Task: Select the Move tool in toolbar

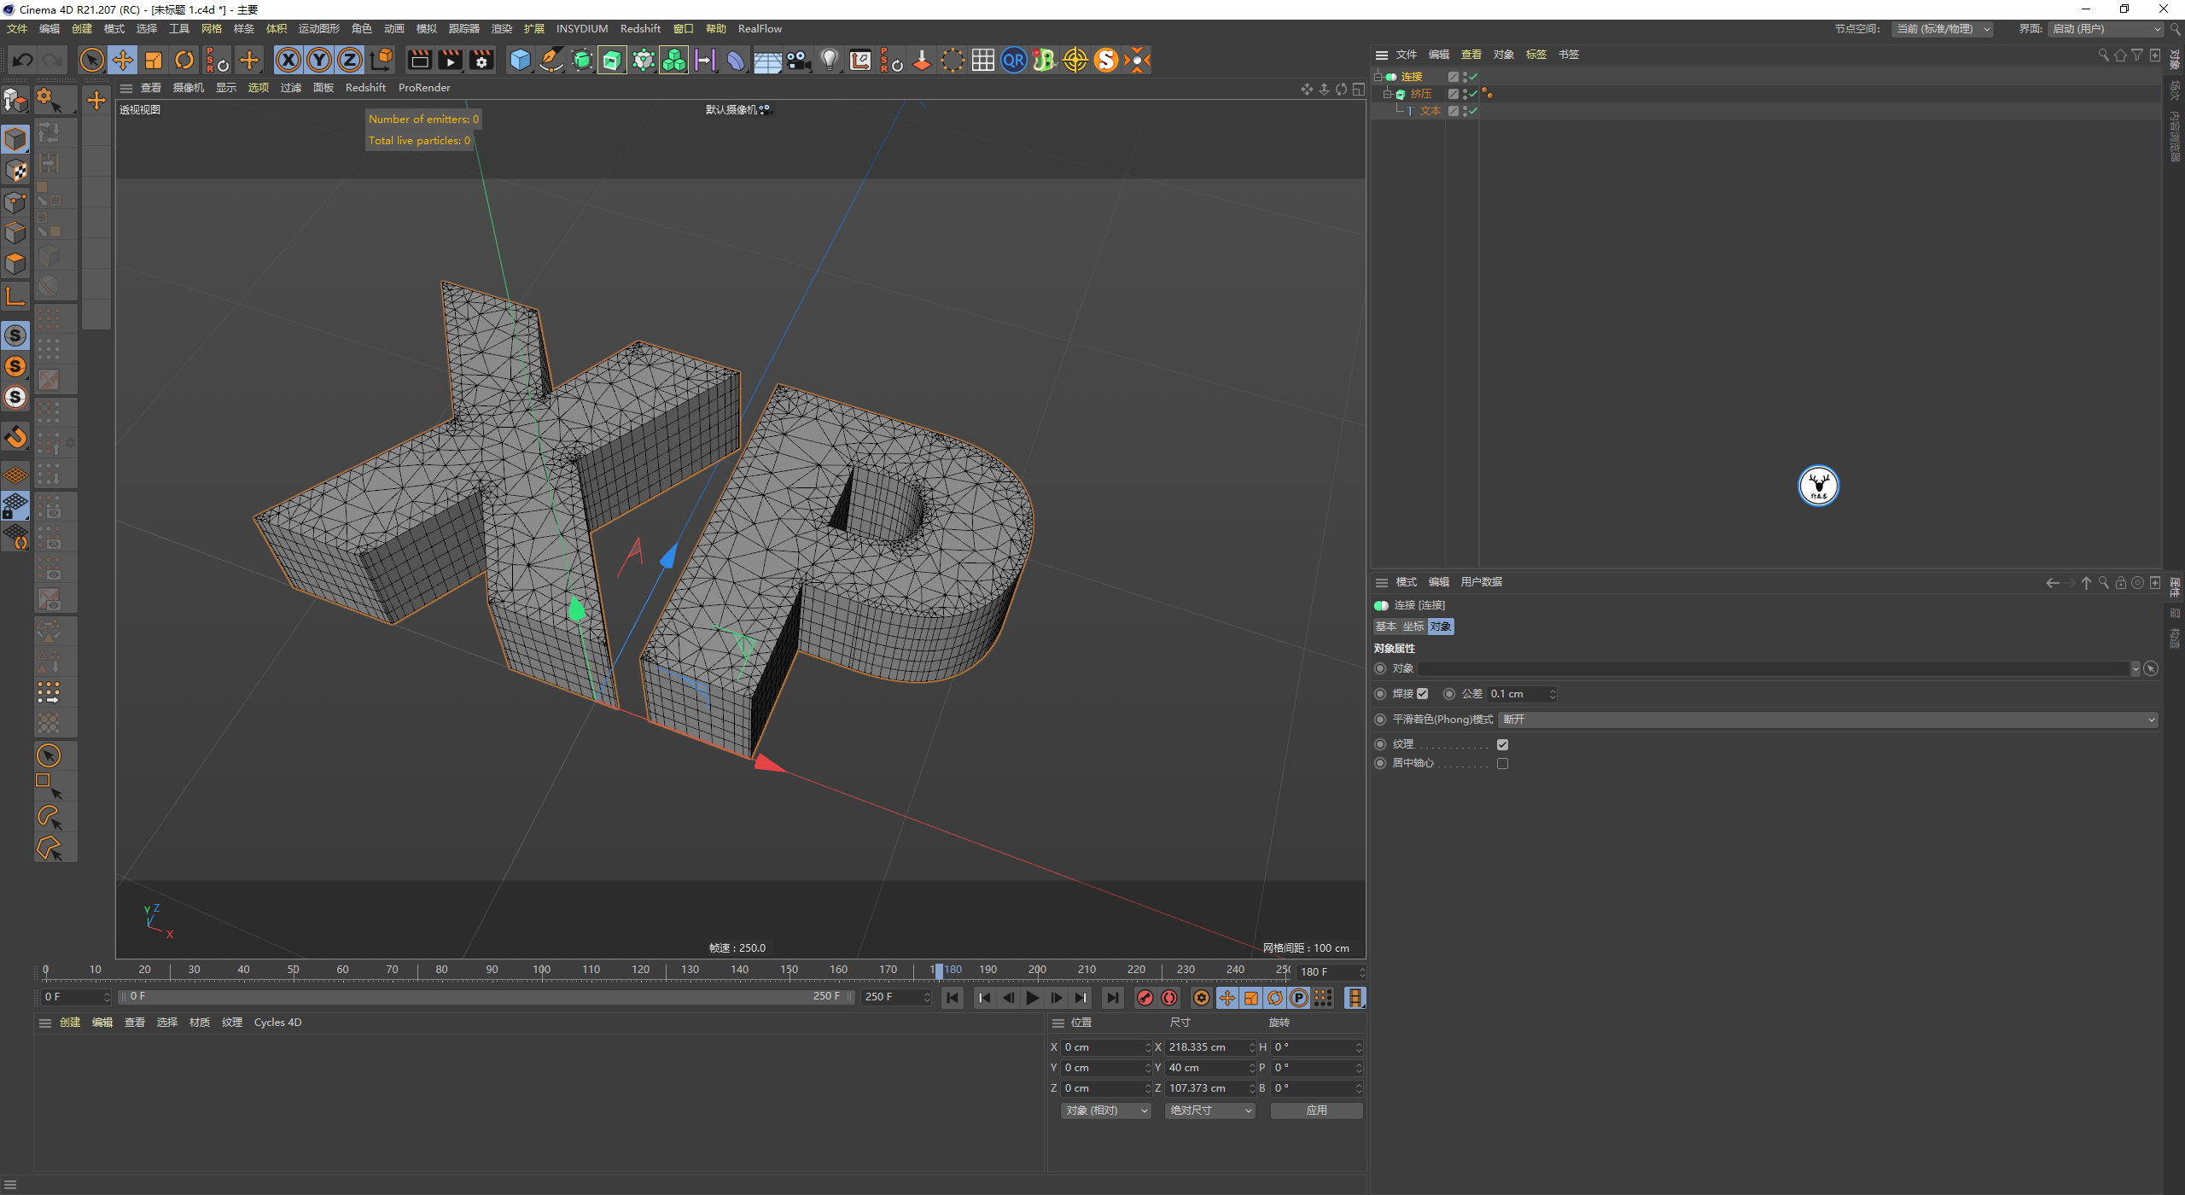Action: tap(123, 60)
